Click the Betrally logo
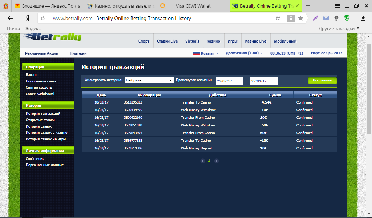 [53, 37]
